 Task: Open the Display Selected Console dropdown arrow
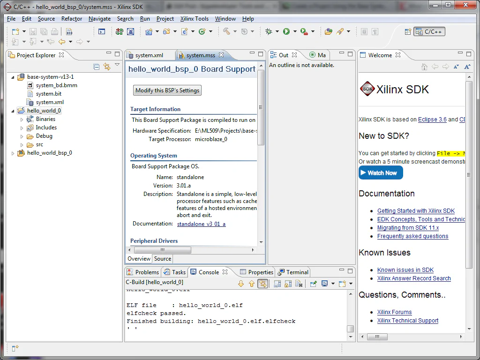333,284
